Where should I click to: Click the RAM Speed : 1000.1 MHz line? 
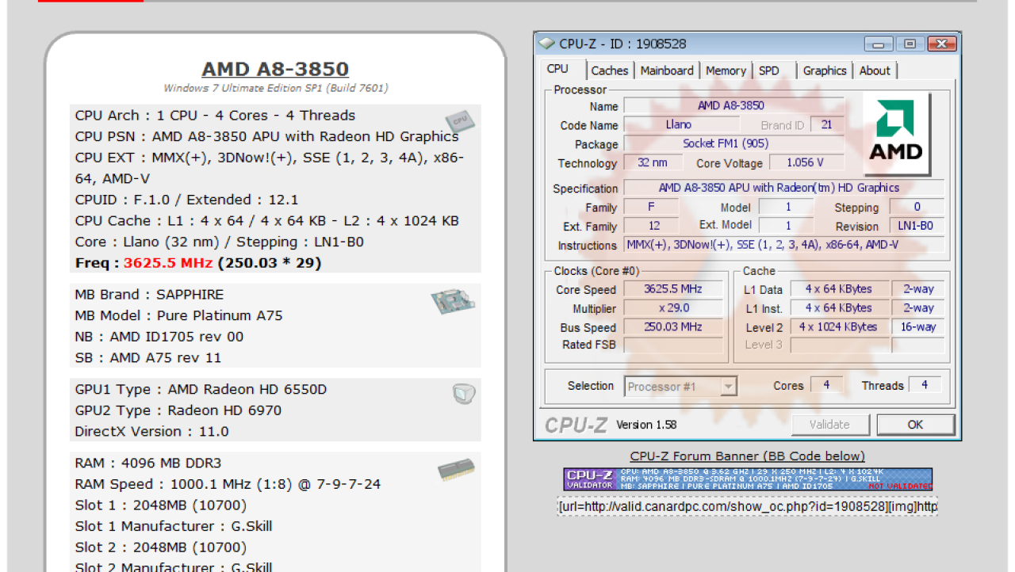pos(228,484)
